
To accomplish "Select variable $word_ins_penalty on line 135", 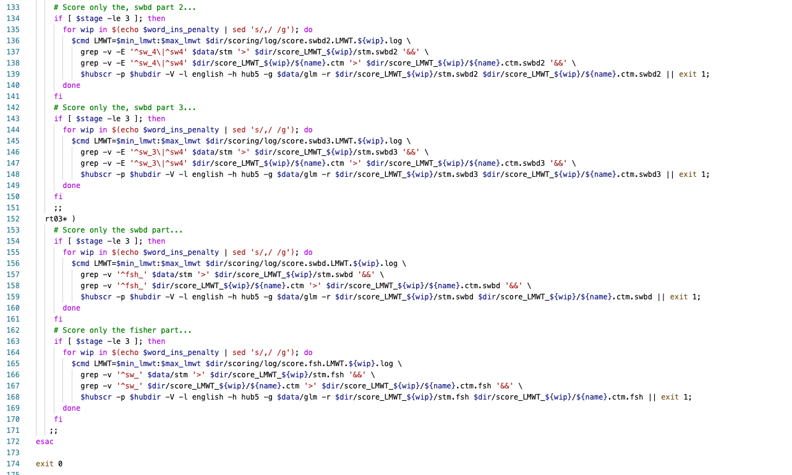I will pos(181,29).
